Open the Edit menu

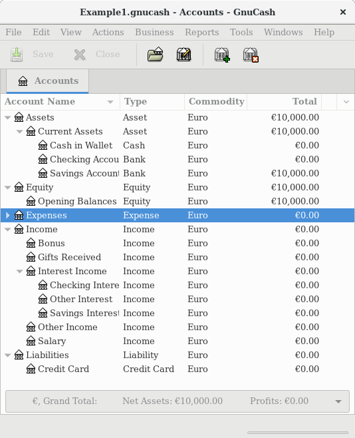[41, 32]
